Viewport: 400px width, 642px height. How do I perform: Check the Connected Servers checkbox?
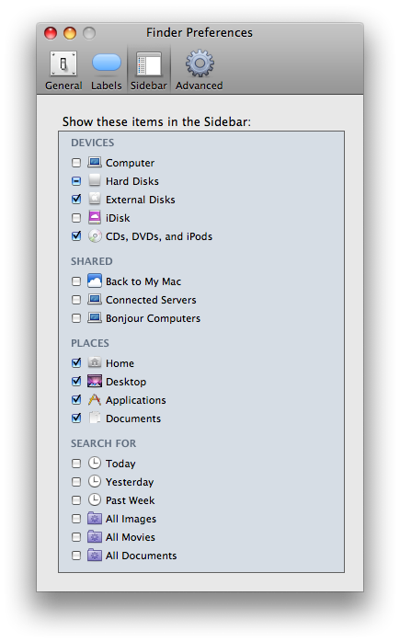coord(76,300)
